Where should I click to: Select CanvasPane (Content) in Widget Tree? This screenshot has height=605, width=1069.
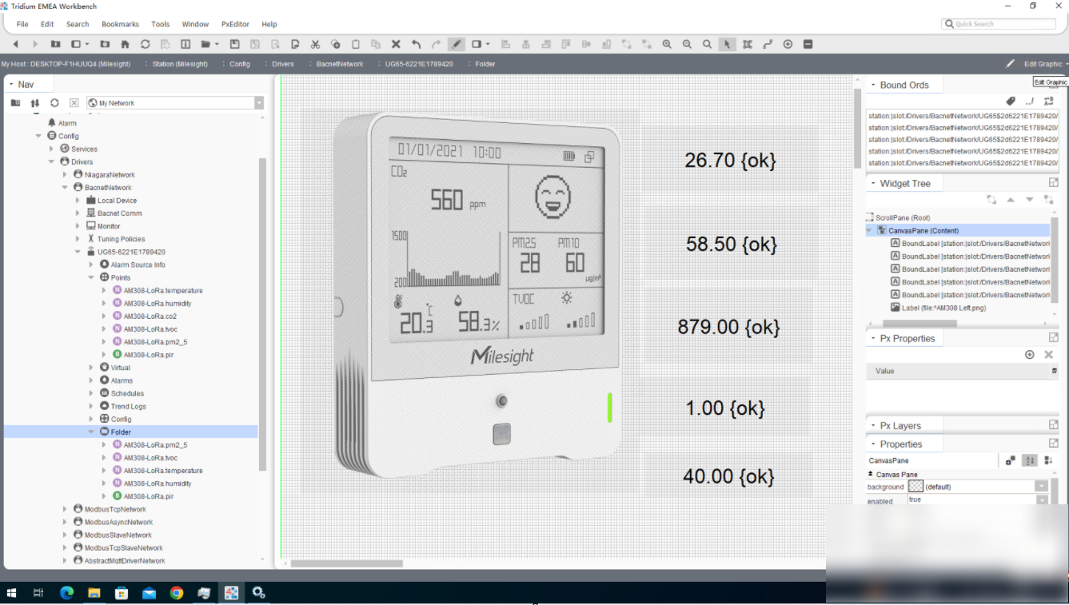tap(923, 230)
